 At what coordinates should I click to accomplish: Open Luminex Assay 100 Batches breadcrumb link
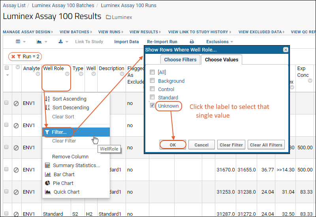click(63, 6)
